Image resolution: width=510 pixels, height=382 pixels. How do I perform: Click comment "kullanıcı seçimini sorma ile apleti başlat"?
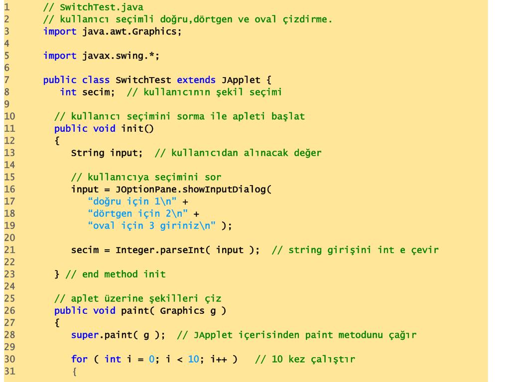[x=188, y=116]
